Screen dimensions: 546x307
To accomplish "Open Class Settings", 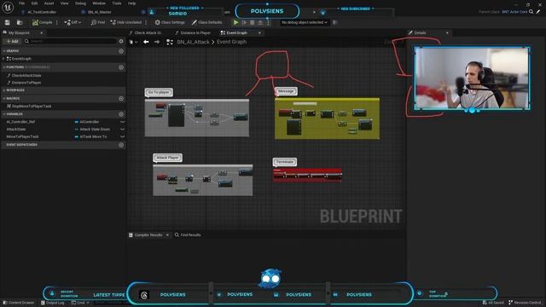I will tap(170, 22).
